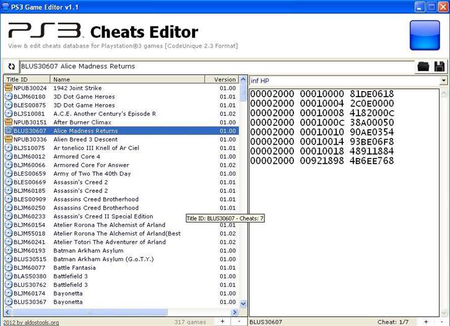
Task: Click horizontal scrollbar left arrow in game list
Action: 7,312
